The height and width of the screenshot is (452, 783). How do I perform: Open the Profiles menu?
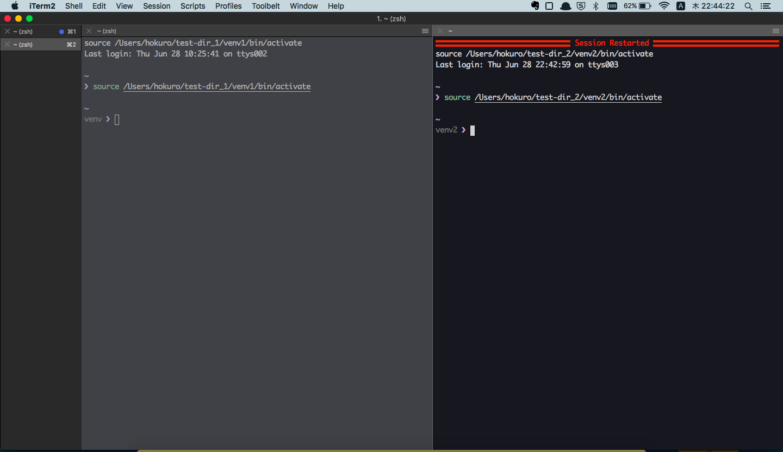228,6
